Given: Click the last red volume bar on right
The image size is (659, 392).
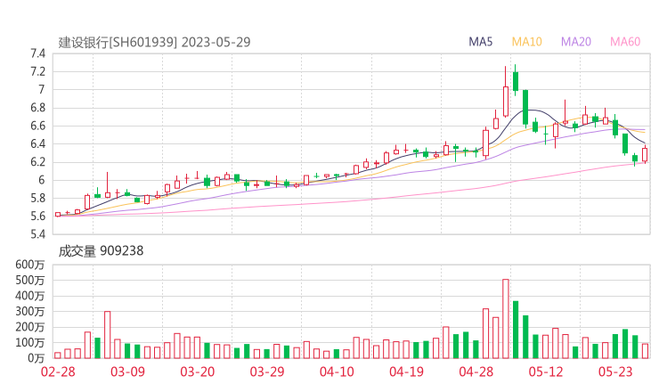Looking at the screenshot, I should pyautogui.click(x=645, y=351).
